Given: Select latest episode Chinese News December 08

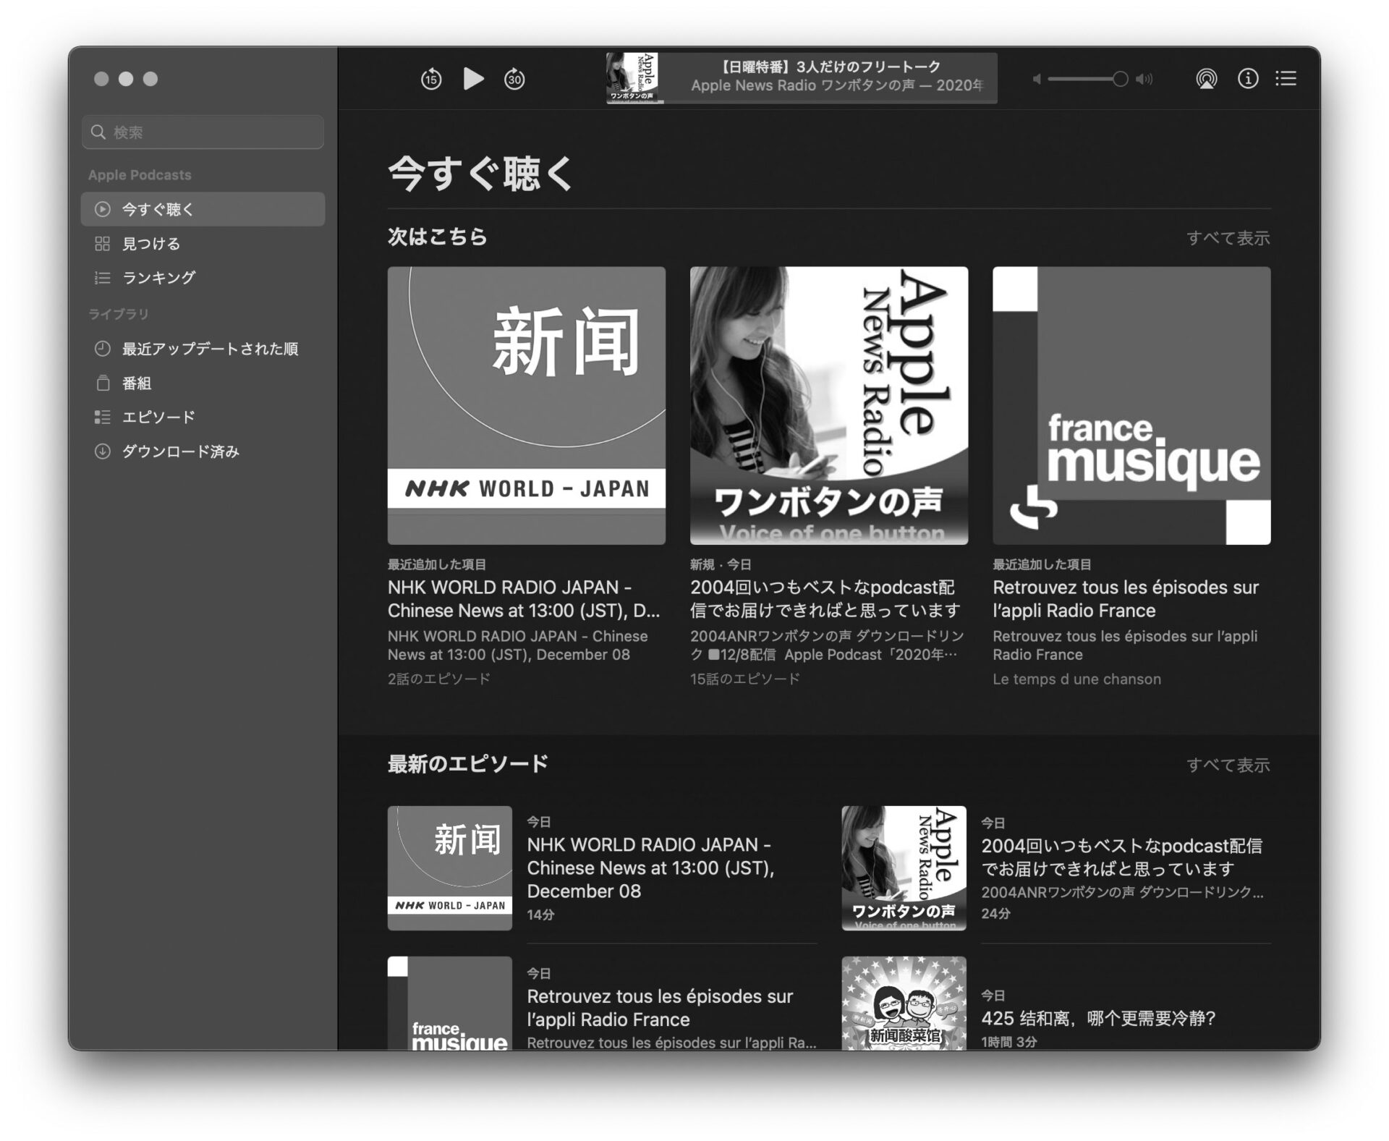Looking at the screenshot, I should click(x=650, y=868).
